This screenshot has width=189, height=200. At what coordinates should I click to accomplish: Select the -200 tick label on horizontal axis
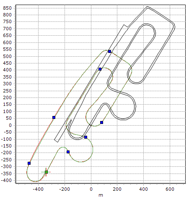pyautogui.click(x=65, y=189)
